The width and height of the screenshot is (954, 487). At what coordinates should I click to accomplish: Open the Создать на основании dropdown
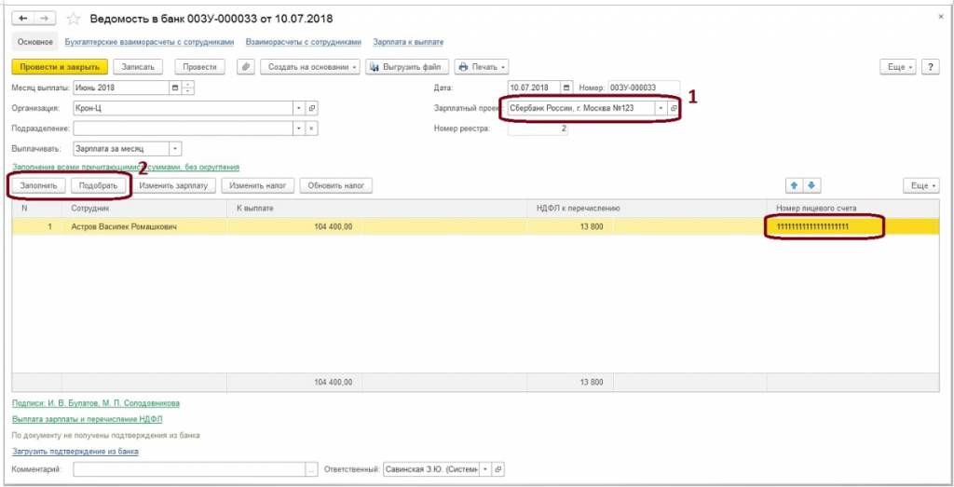pos(310,67)
